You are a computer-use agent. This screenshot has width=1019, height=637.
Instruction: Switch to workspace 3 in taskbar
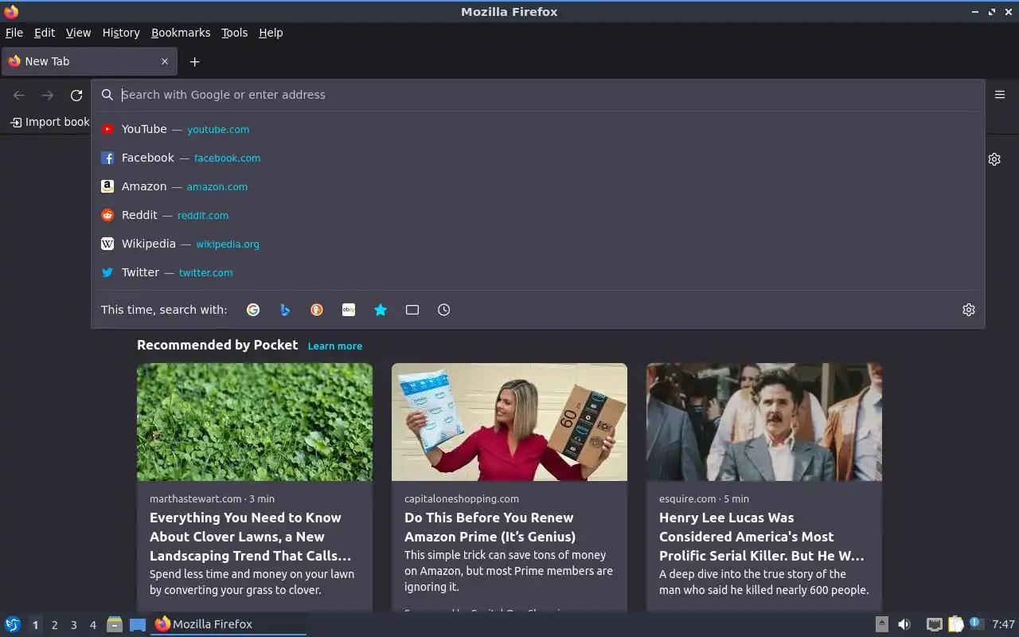coord(73,625)
